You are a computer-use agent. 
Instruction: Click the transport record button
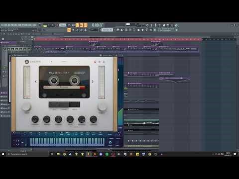[57, 25]
